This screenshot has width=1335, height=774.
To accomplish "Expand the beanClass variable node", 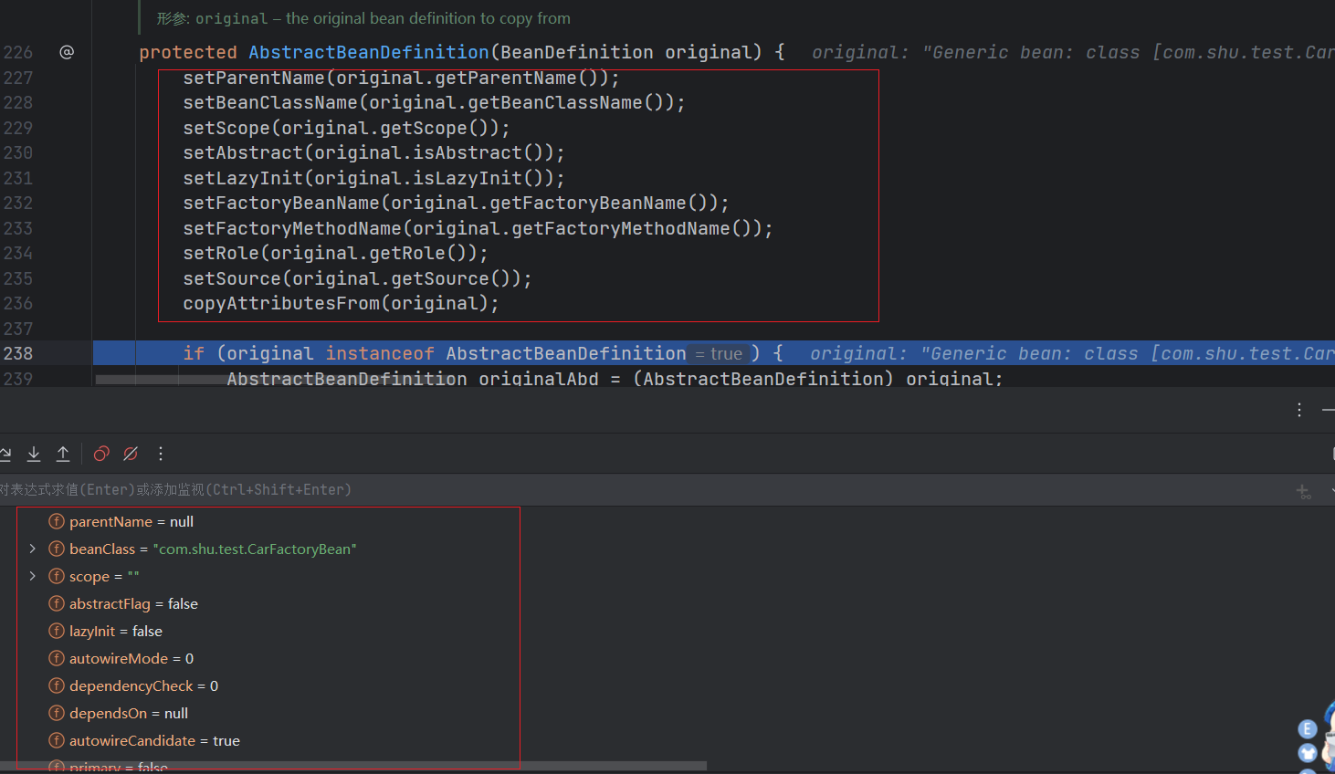I will pos(33,549).
